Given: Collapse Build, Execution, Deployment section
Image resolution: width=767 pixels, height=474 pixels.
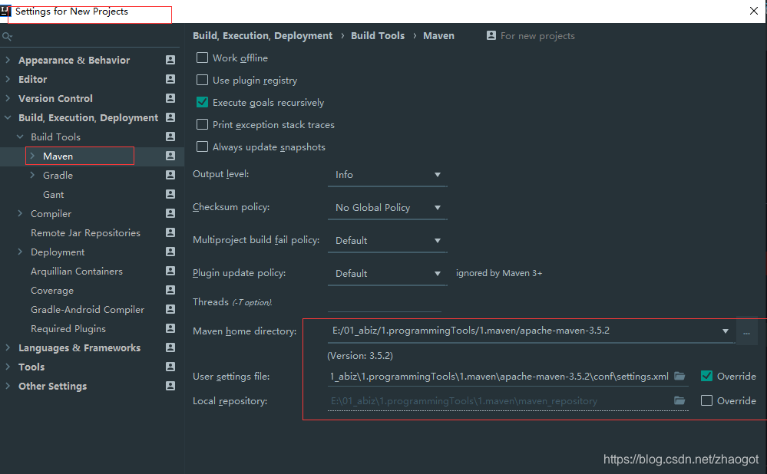Looking at the screenshot, I should pyautogui.click(x=8, y=117).
